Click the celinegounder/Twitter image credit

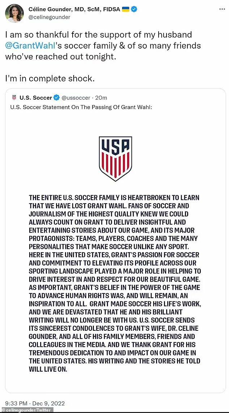(27, 410)
